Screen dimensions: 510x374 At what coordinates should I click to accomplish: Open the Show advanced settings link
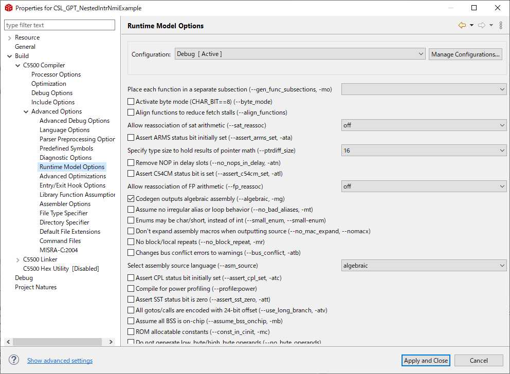60,361
